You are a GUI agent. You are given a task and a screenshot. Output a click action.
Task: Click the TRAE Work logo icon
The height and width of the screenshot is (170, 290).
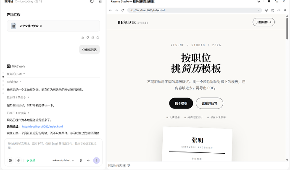(x=8, y=66)
